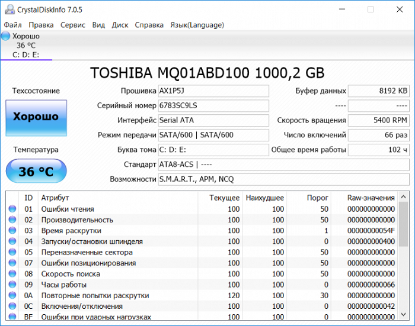Viewport: 415px width, 326px height.
Task: Select the Скорость поиска row
Action: [202, 274]
